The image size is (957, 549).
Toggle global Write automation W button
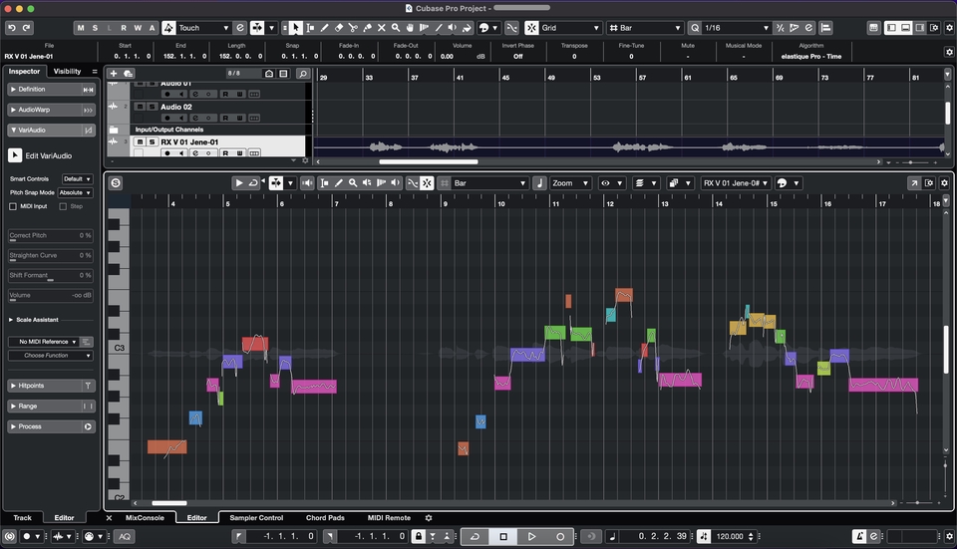pos(138,28)
